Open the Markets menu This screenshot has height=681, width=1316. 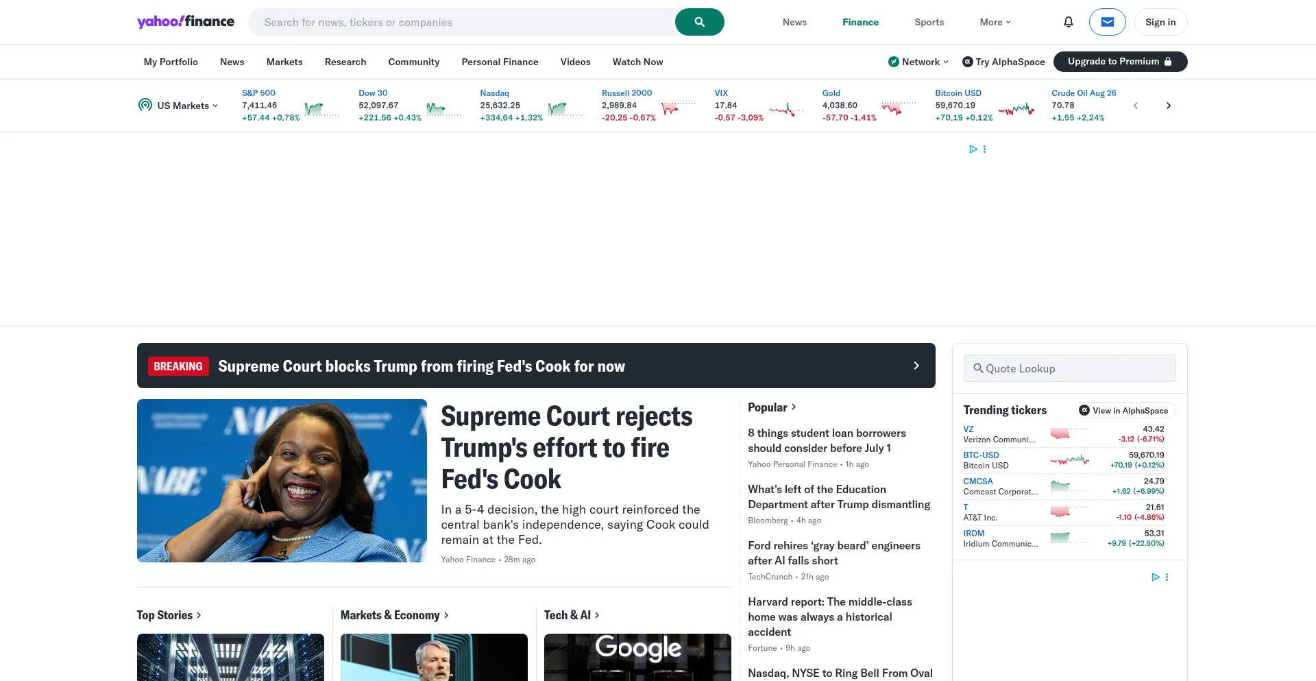[284, 62]
